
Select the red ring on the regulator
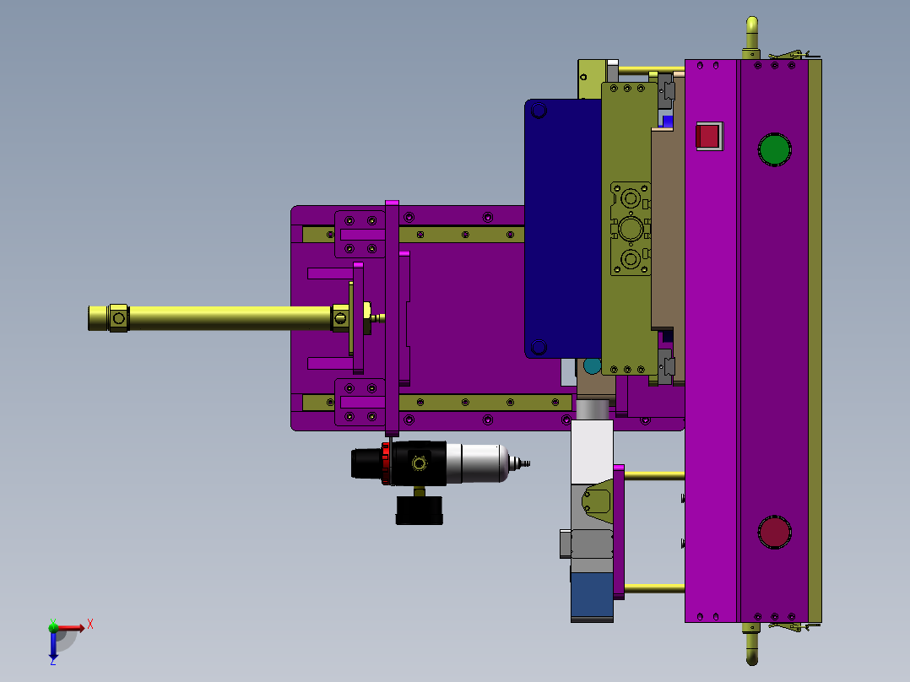click(x=385, y=463)
